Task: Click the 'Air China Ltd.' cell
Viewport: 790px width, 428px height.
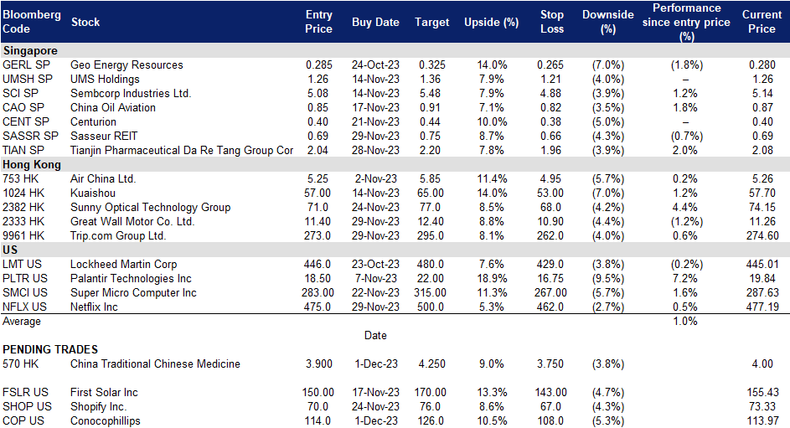Action: 103,178
